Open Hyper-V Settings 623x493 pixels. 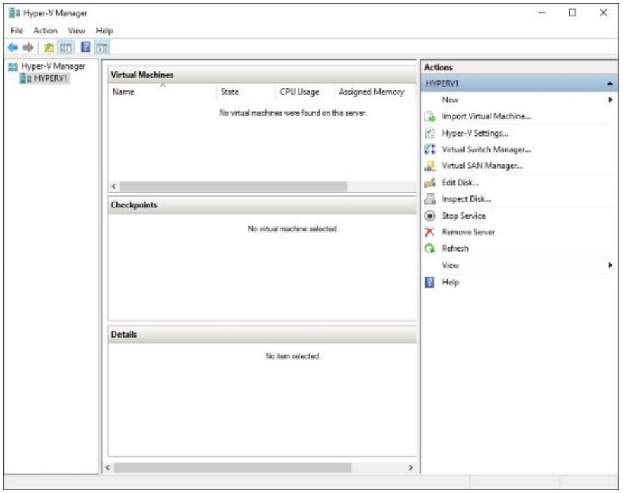coord(475,133)
